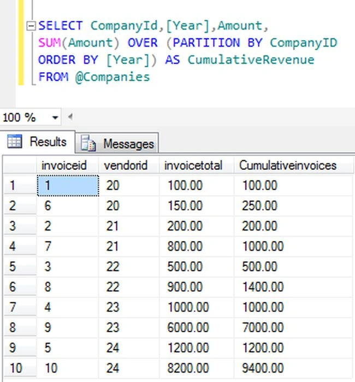Viewport: 355px width, 382px height.
Task: Select the invoiceid column header
Action: click(68, 166)
